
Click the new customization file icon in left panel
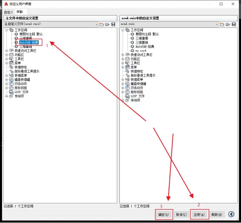point(101,24)
